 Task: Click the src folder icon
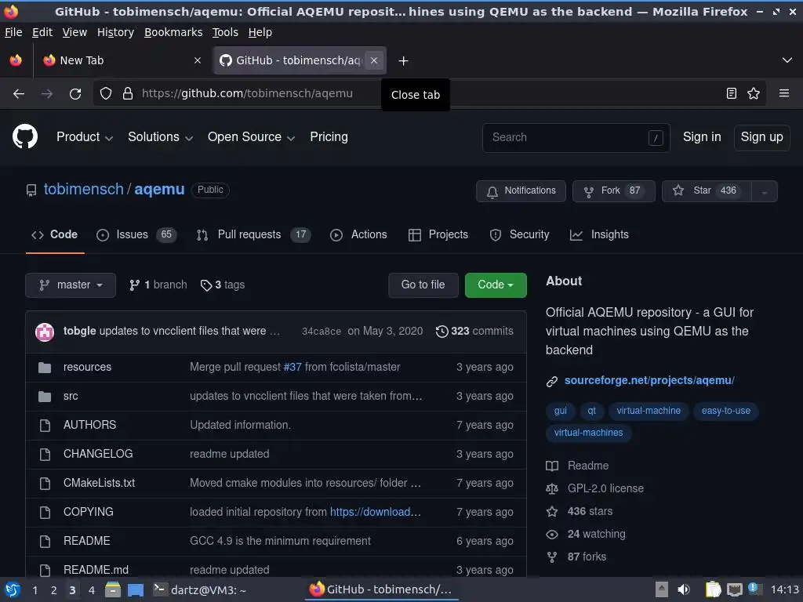(x=45, y=397)
